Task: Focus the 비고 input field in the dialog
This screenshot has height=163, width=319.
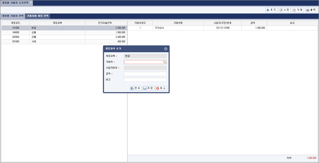Action: [x=145, y=79]
